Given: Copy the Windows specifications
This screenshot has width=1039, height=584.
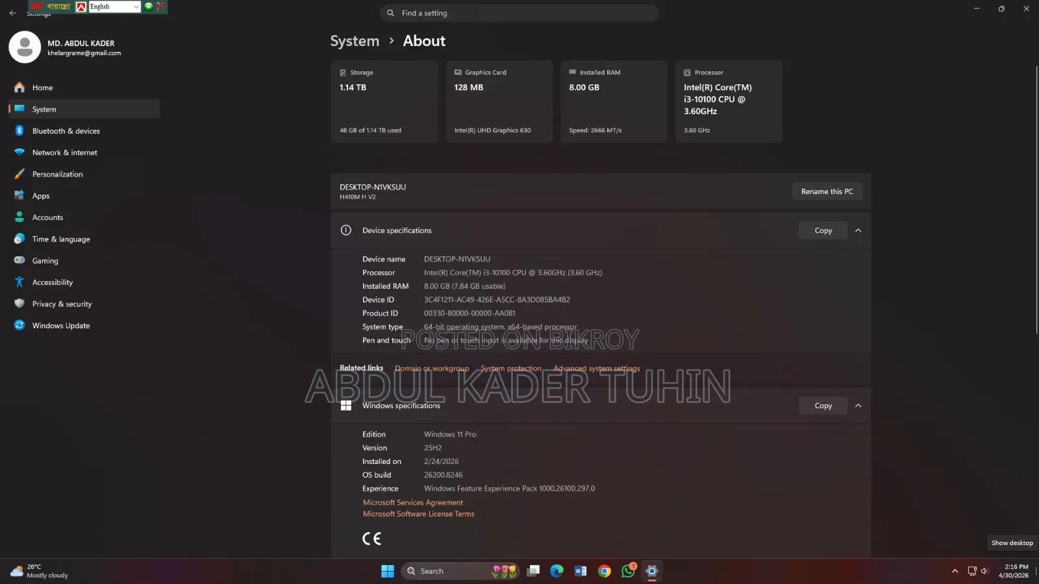Looking at the screenshot, I should point(823,406).
